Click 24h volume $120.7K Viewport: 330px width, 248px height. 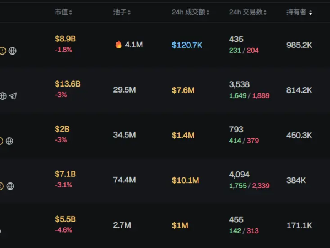click(x=187, y=45)
